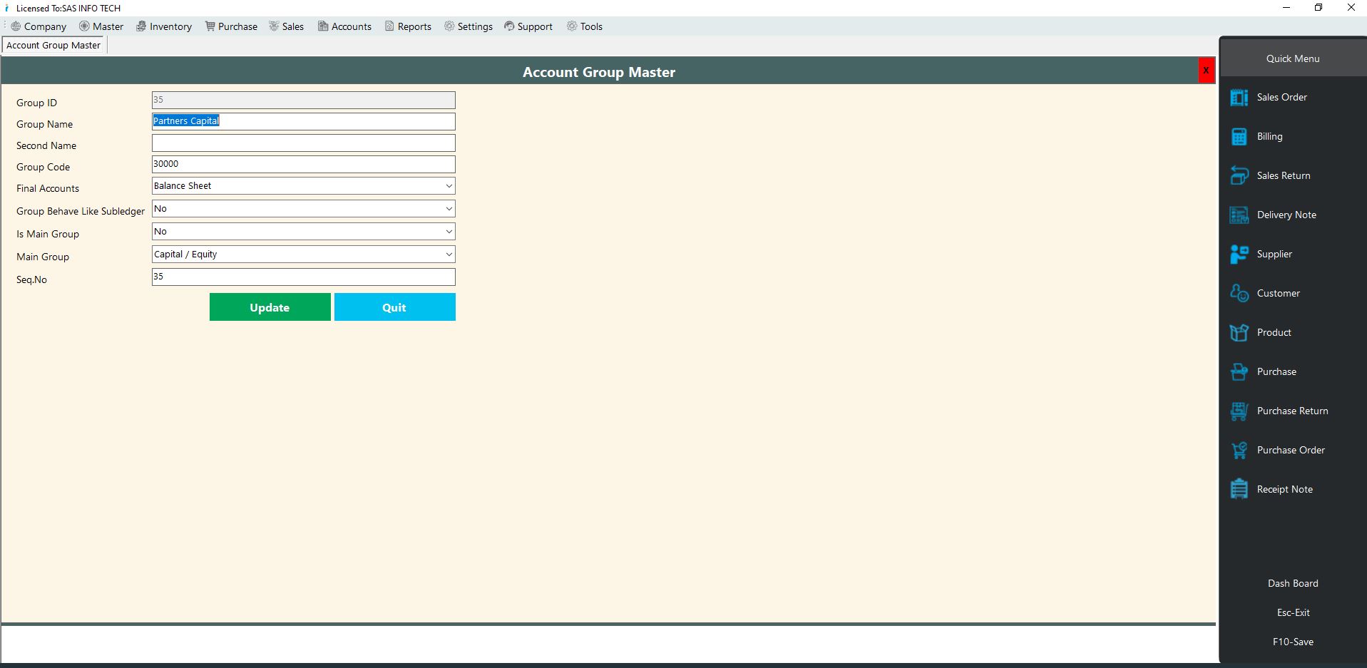The height and width of the screenshot is (668, 1367).
Task: Click the 'Main Group' label
Action: [43, 257]
